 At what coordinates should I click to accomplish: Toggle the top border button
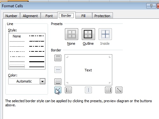click(x=58, y=58)
